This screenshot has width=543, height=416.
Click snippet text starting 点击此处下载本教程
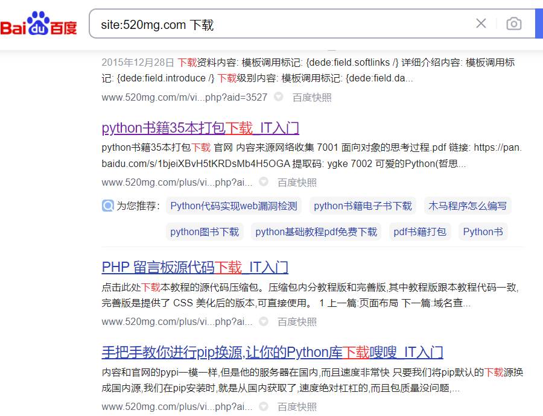(x=310, y=295)
